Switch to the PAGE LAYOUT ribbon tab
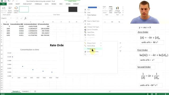Image resolution: width=169 pixels, height=95 pixels. point(27,4)
